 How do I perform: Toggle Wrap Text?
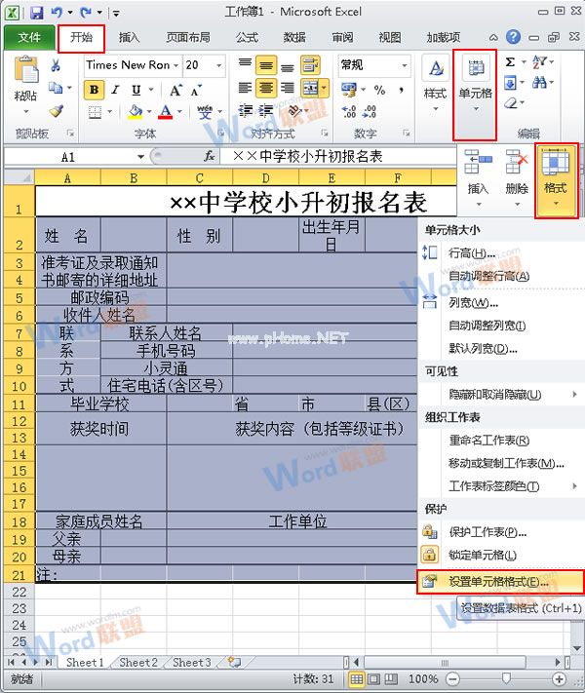[310, 65]
